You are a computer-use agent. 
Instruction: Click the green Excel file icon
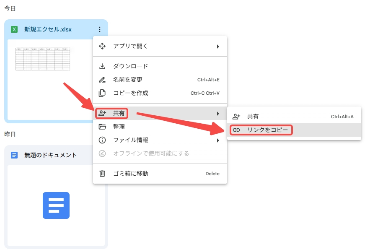14,30
